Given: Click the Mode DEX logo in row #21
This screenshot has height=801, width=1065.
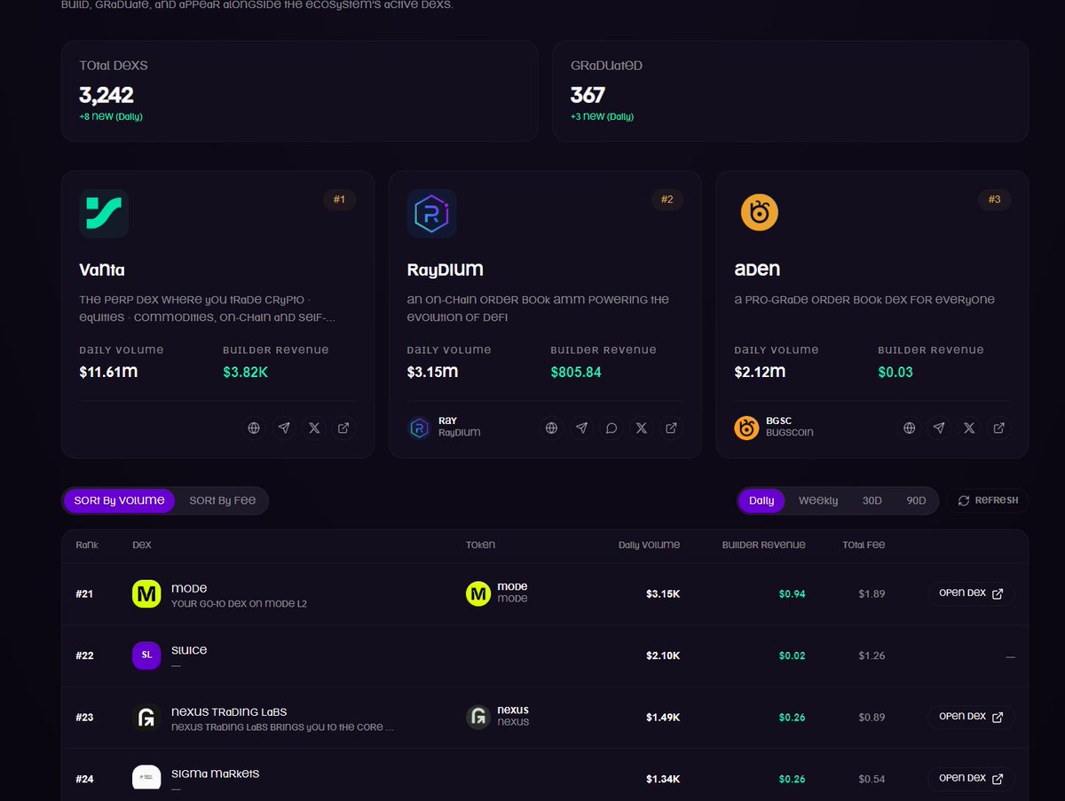Looking at the screenshot, I should coord(146,593).
